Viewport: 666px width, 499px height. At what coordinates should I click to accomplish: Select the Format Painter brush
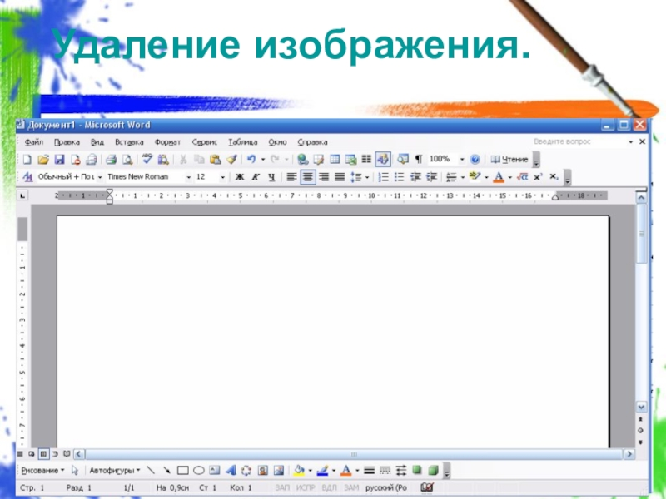pos(231,160)
